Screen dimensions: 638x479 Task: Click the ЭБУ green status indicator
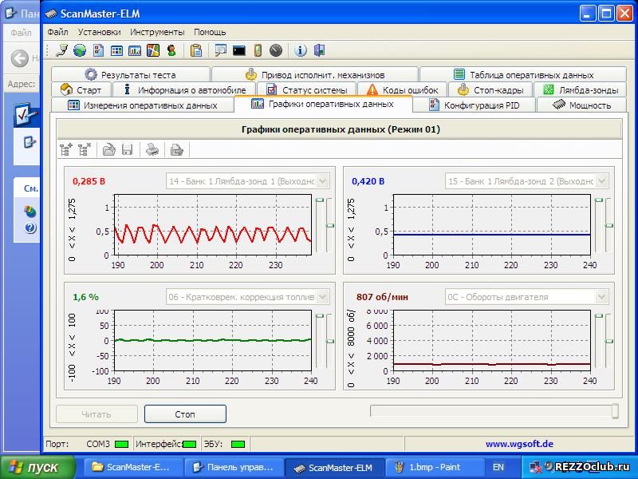(x=238, y=444)
